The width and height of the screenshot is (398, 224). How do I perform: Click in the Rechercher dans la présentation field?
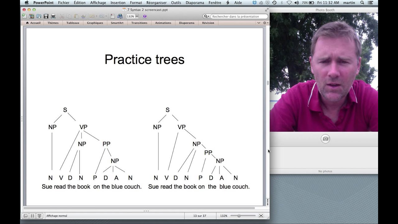point(239,16)
